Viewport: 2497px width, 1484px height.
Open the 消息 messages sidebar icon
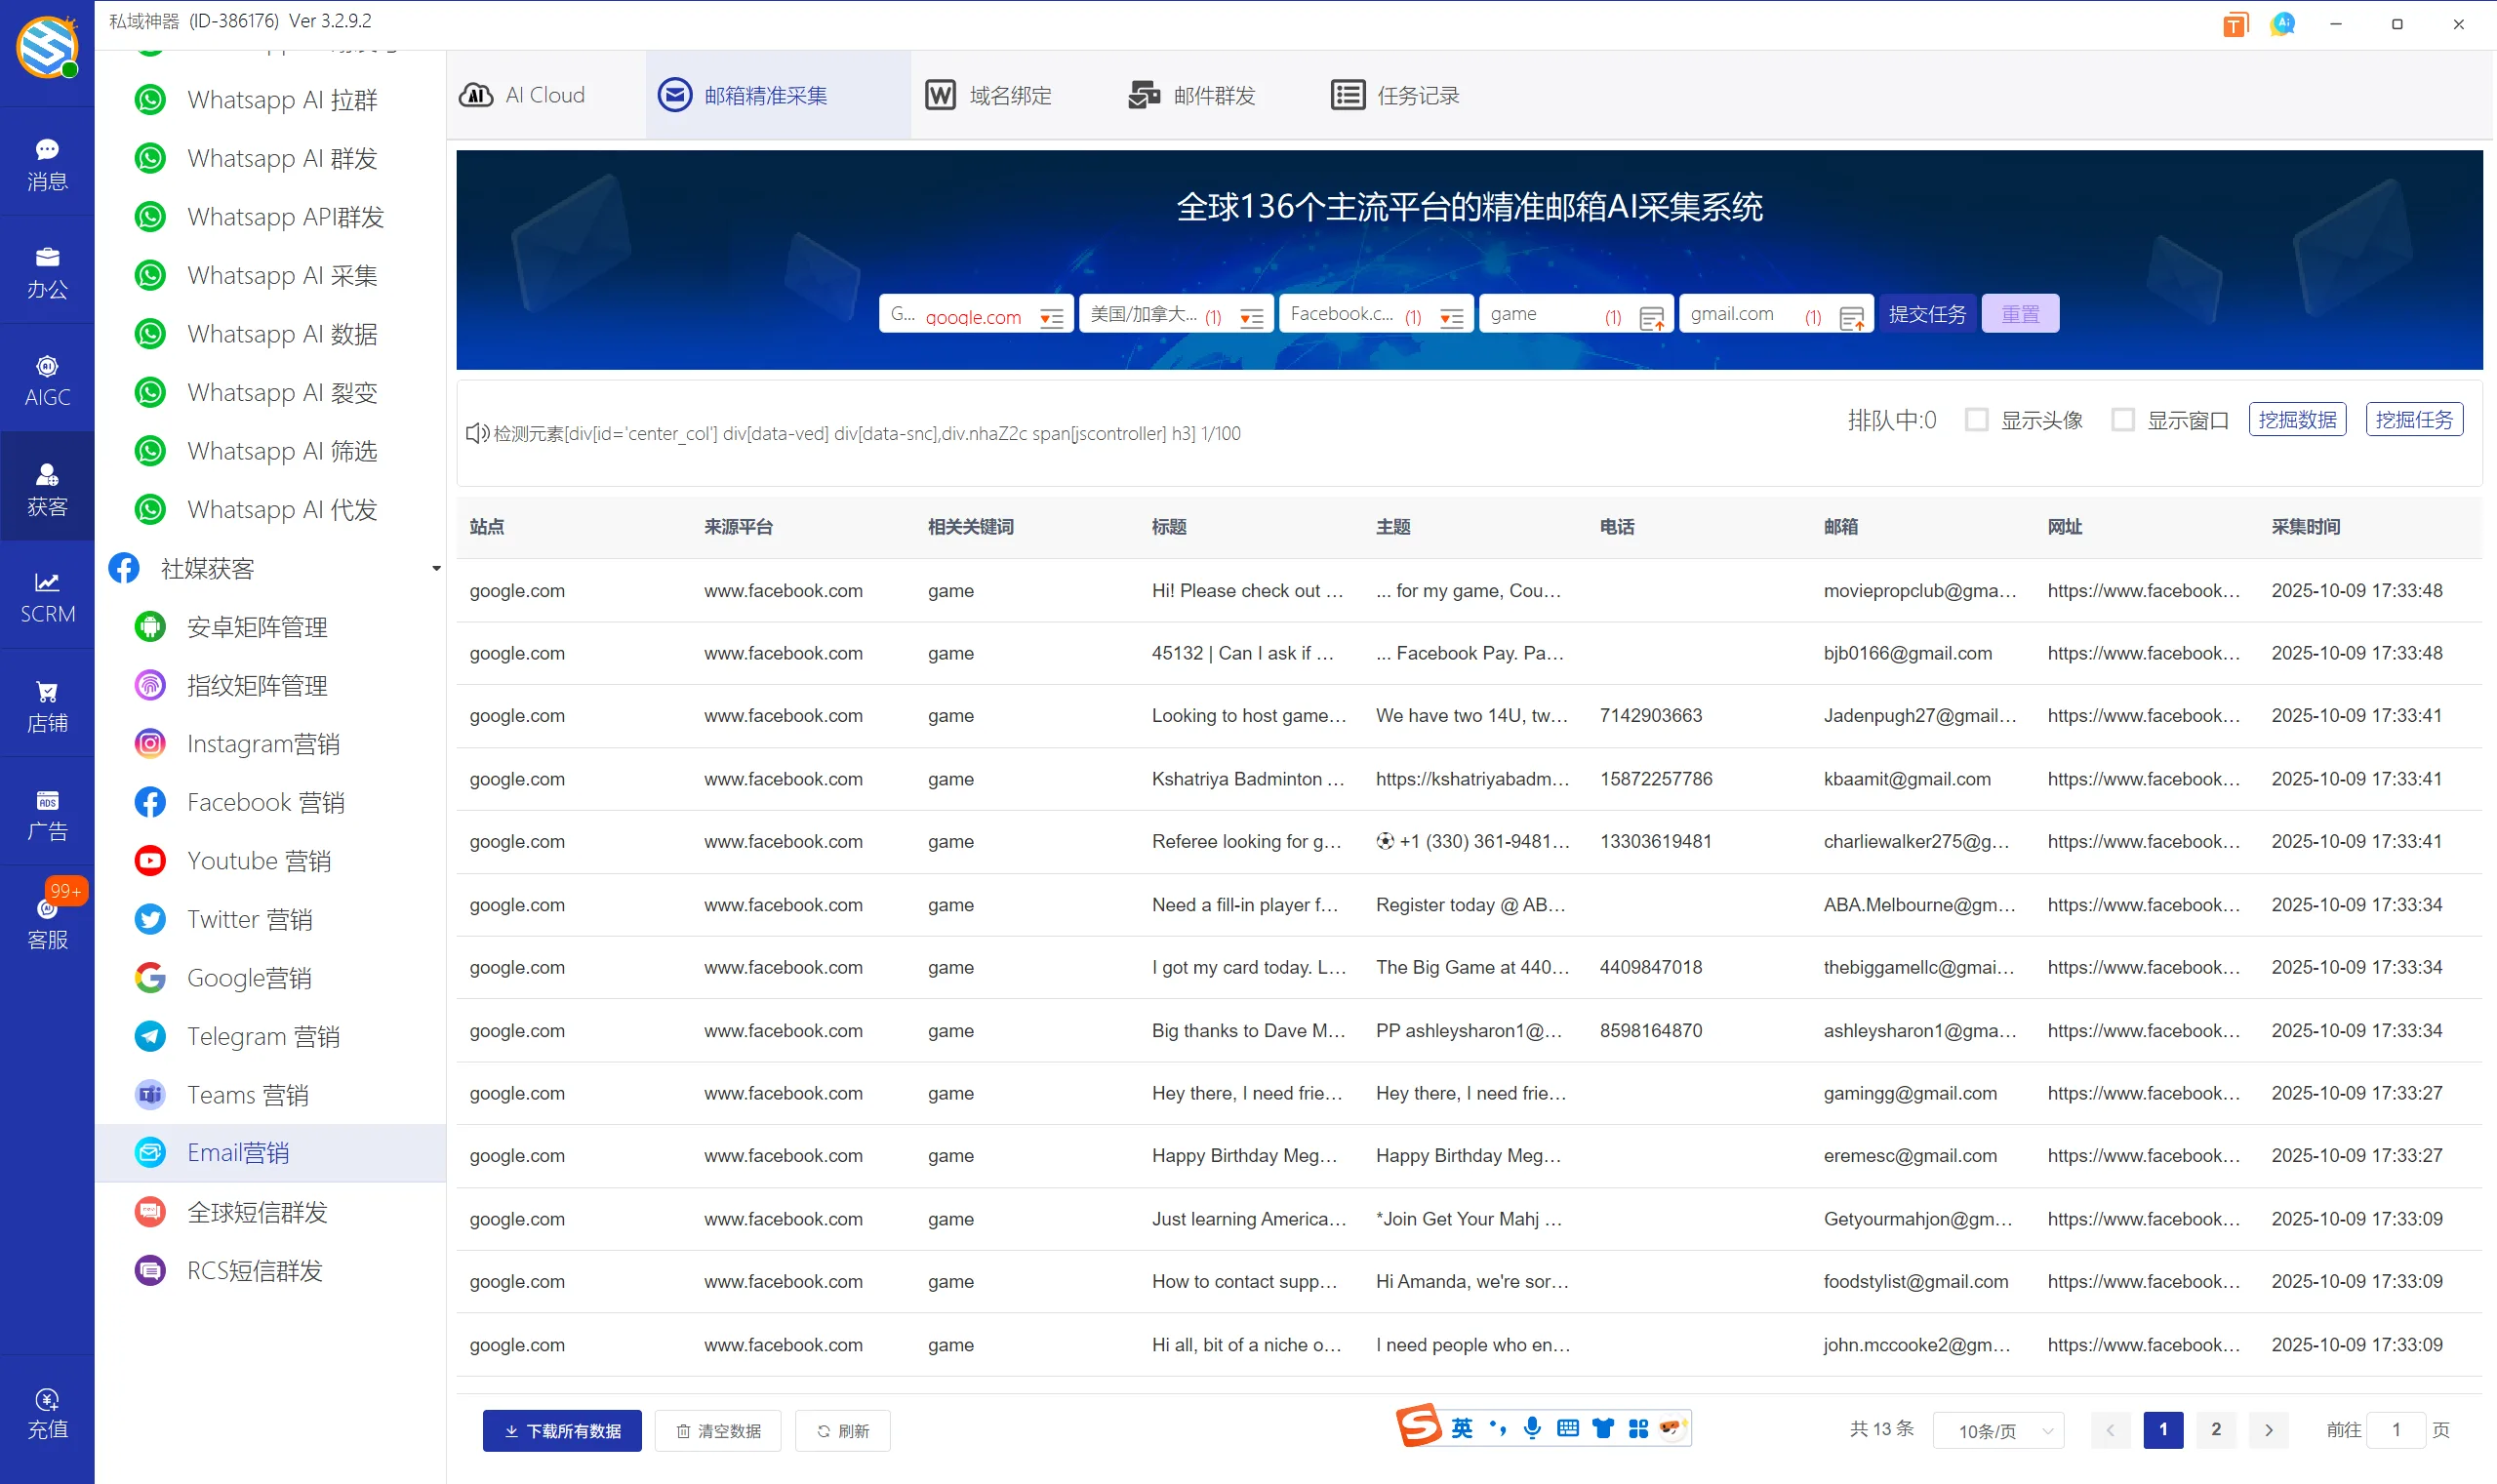(47, 163)
